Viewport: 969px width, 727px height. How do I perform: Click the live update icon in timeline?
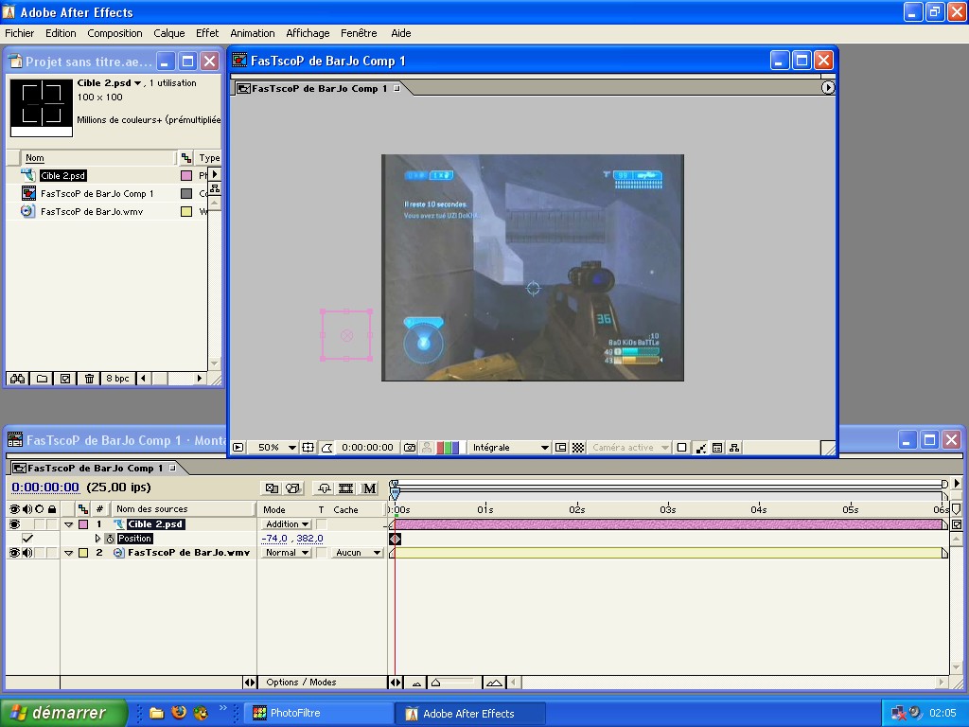click(272, 488)
